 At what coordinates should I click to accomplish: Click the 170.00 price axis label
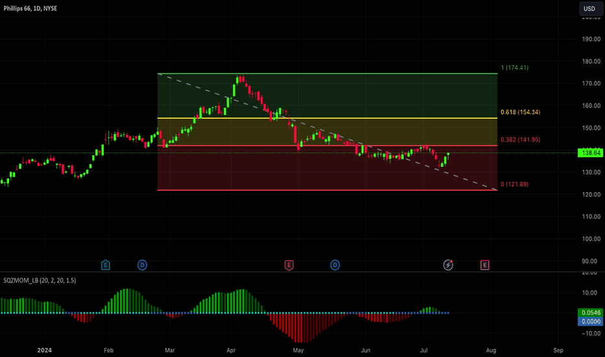[x=591, y=83]
